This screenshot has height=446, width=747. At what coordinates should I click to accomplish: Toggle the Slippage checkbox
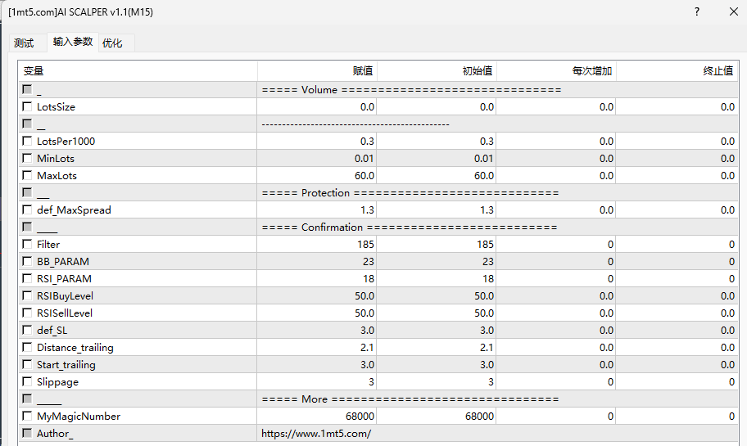[27, 381]
